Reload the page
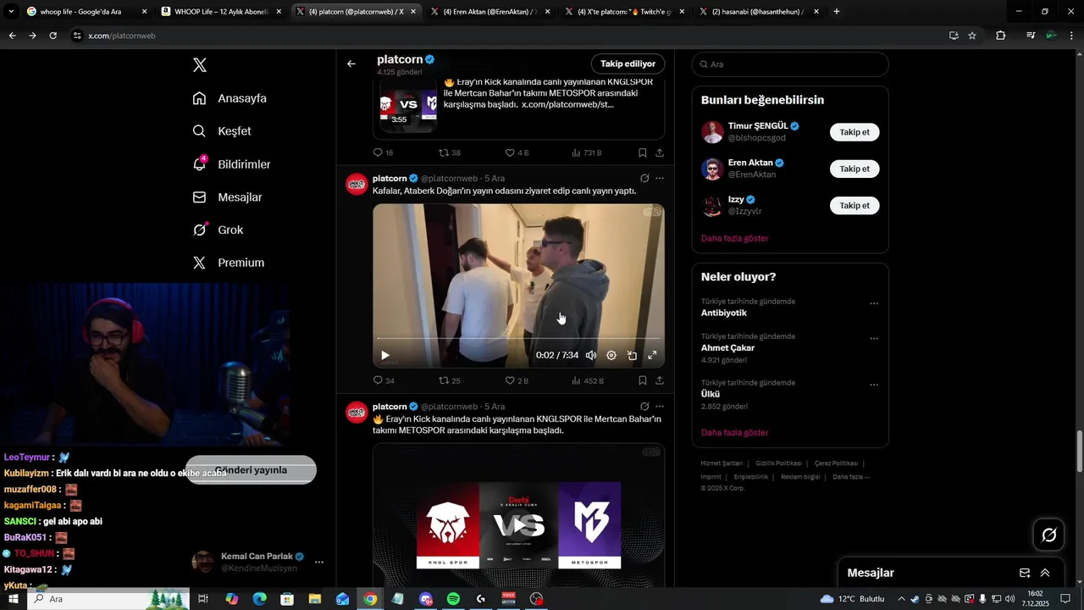1084x610 pixels. [x=53, y=36]
